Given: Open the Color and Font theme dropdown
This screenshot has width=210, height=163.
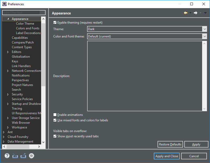Looking at the screenshot, I should coord(147,36).
